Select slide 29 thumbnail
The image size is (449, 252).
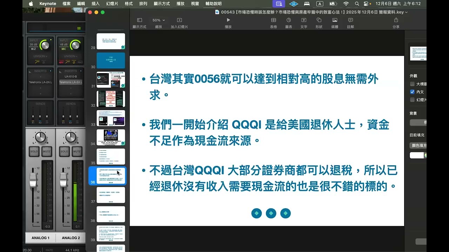111,41
